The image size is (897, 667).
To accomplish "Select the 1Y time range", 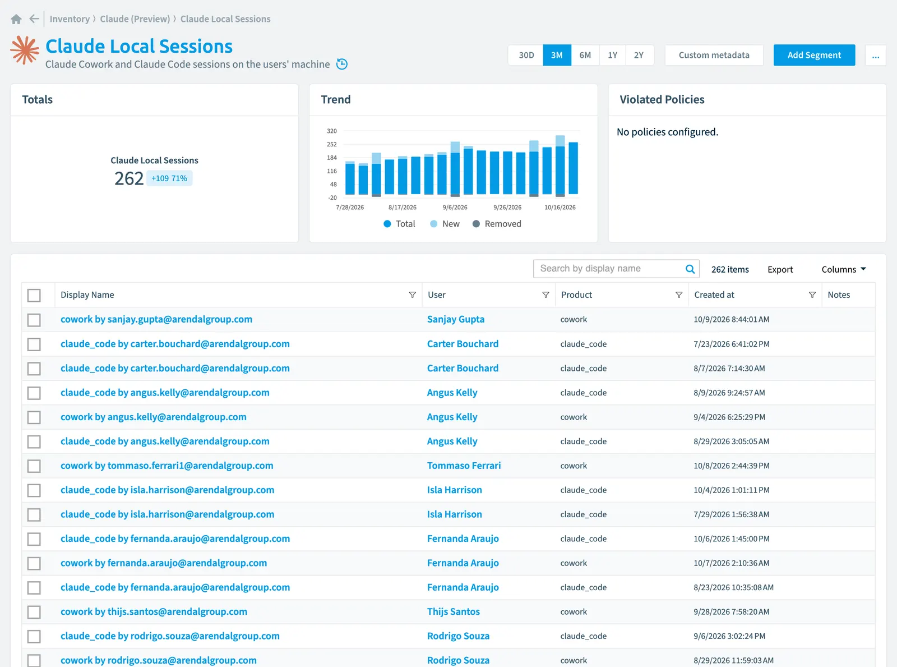I will click(613, 55).
